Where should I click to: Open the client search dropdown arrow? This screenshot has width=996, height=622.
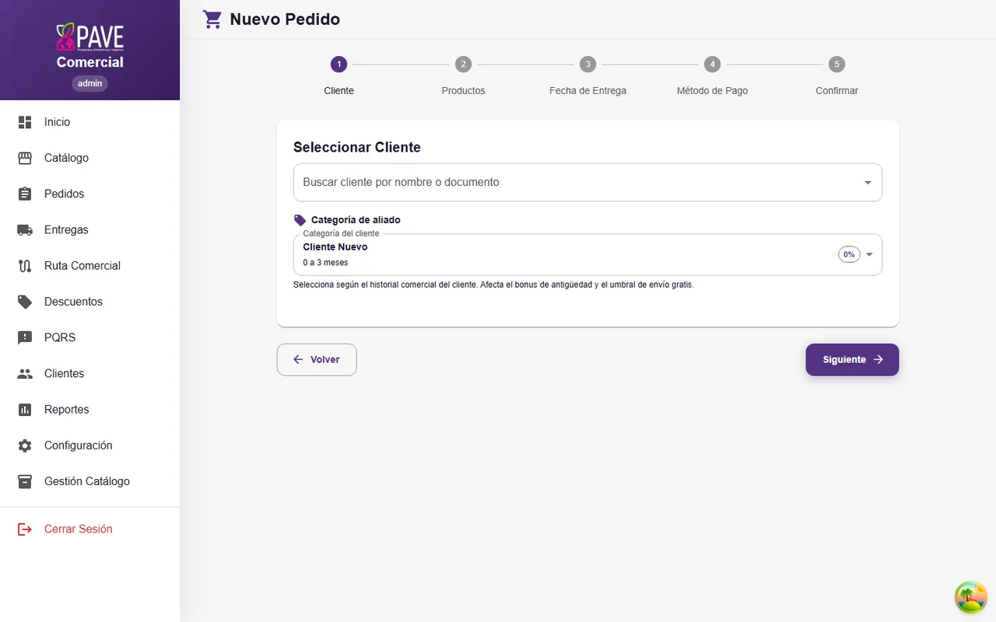coord(868,183)
